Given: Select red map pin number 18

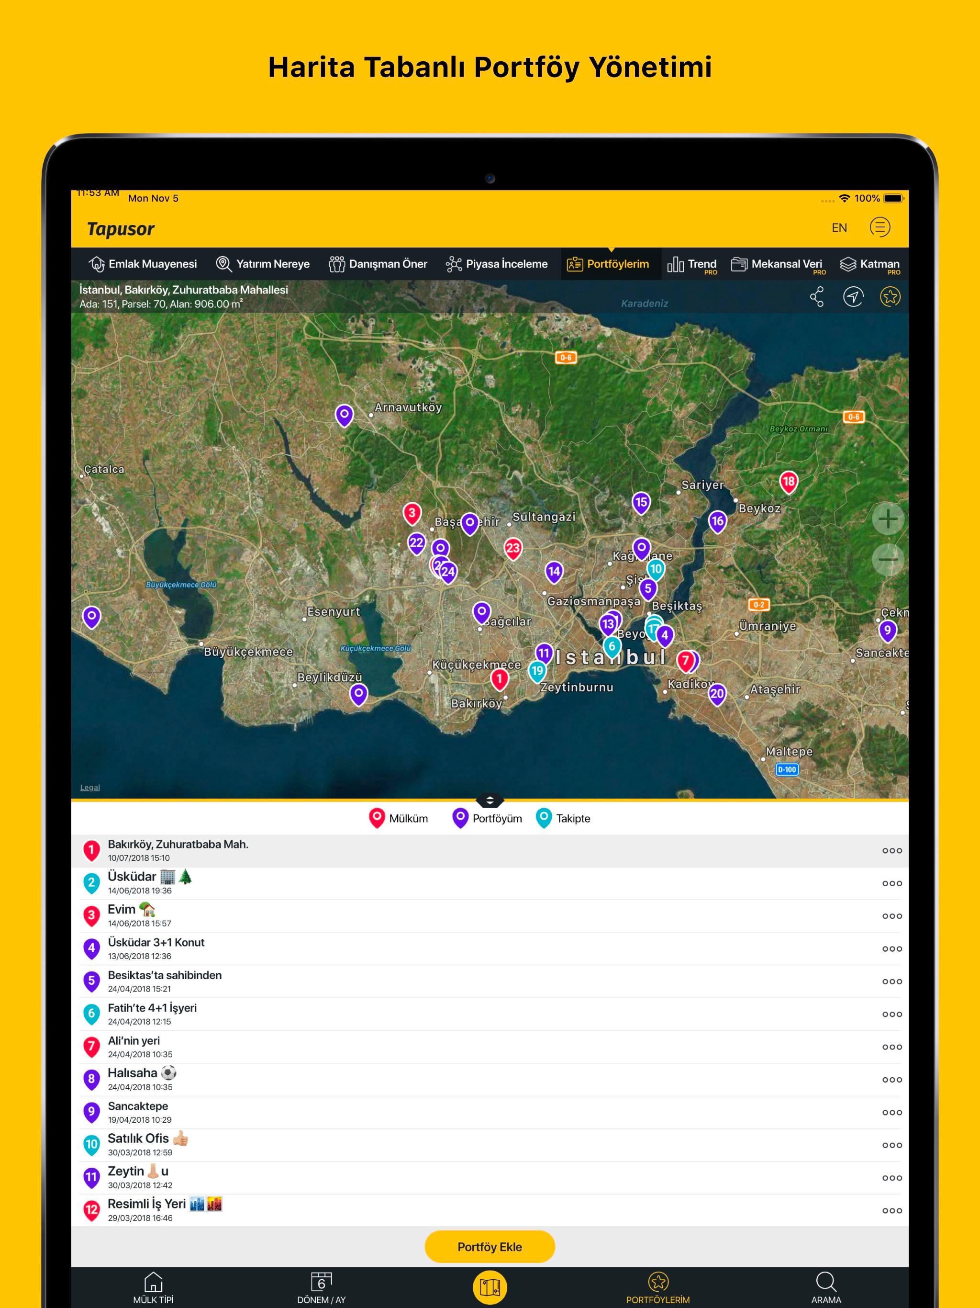Looking at the screenshot, I should pyautogui.click(x=788, y=482).
